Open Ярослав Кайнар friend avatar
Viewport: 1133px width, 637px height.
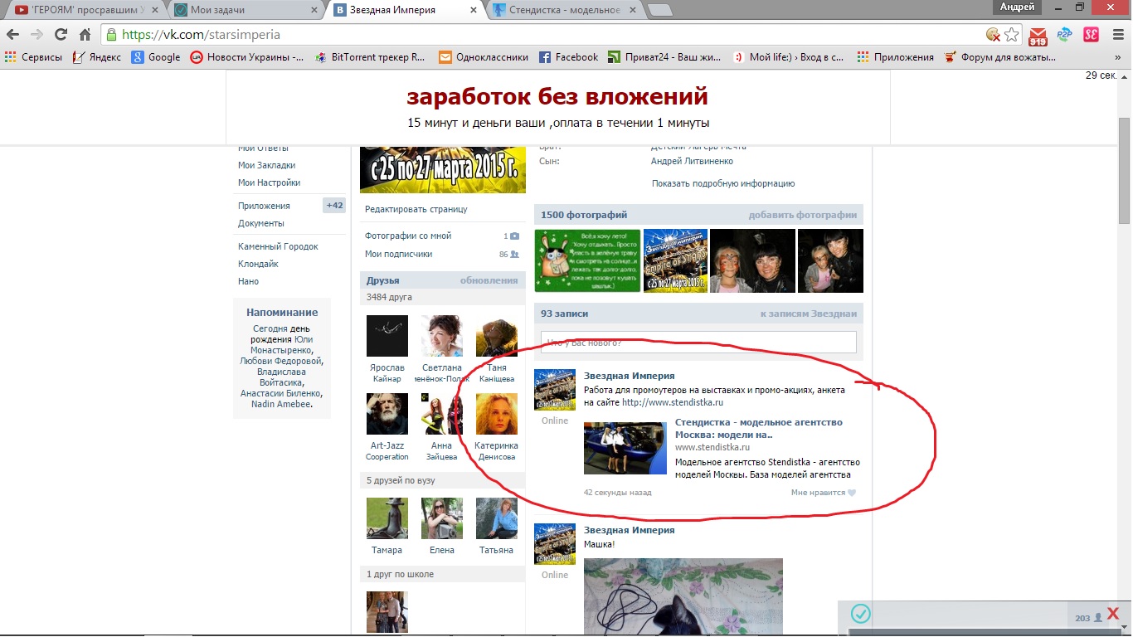(x=387, y=336)
